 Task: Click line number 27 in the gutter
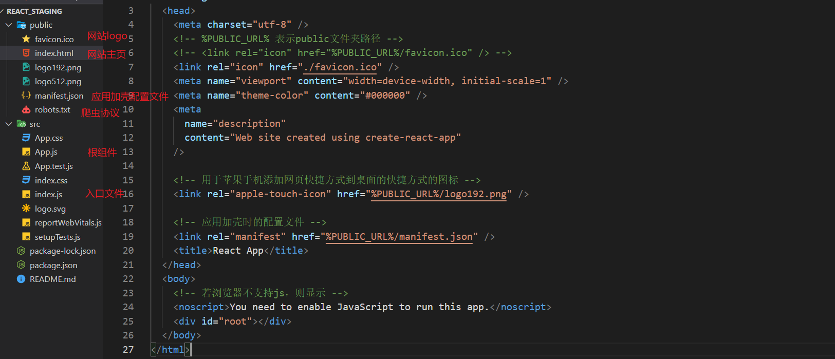[128, 350]
